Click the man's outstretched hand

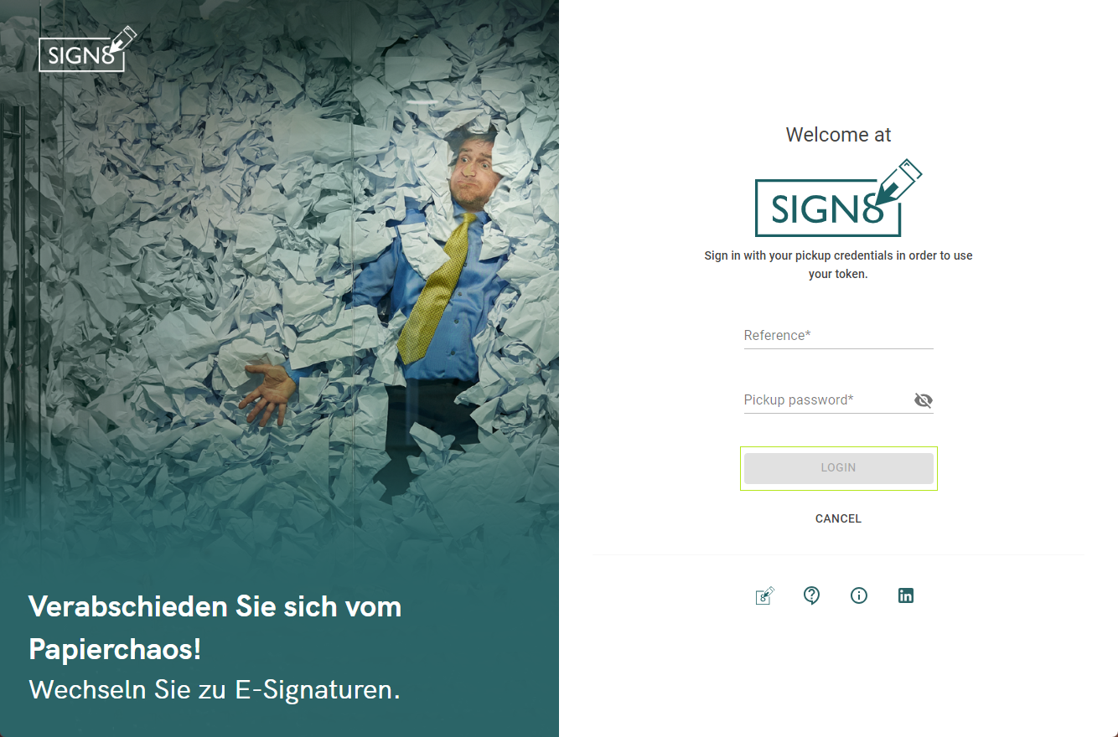point(267,393)
